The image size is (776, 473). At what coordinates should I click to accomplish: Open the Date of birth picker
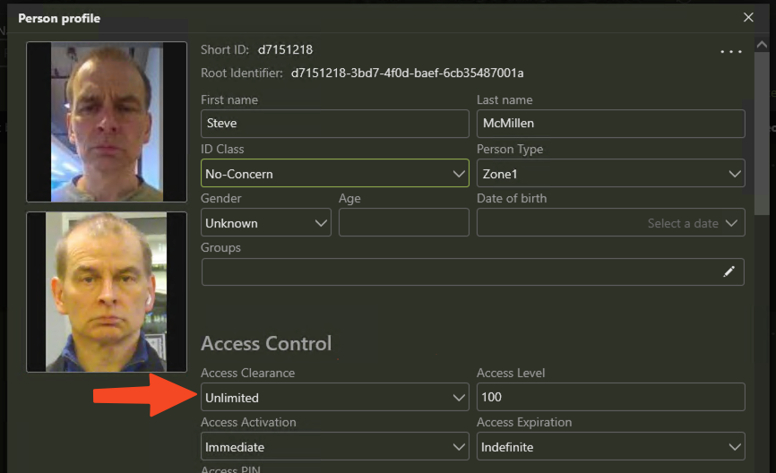[610, 223]
